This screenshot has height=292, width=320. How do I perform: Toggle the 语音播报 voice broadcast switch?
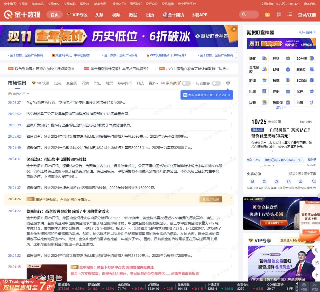pyautogui.click(x=186, y=83)
